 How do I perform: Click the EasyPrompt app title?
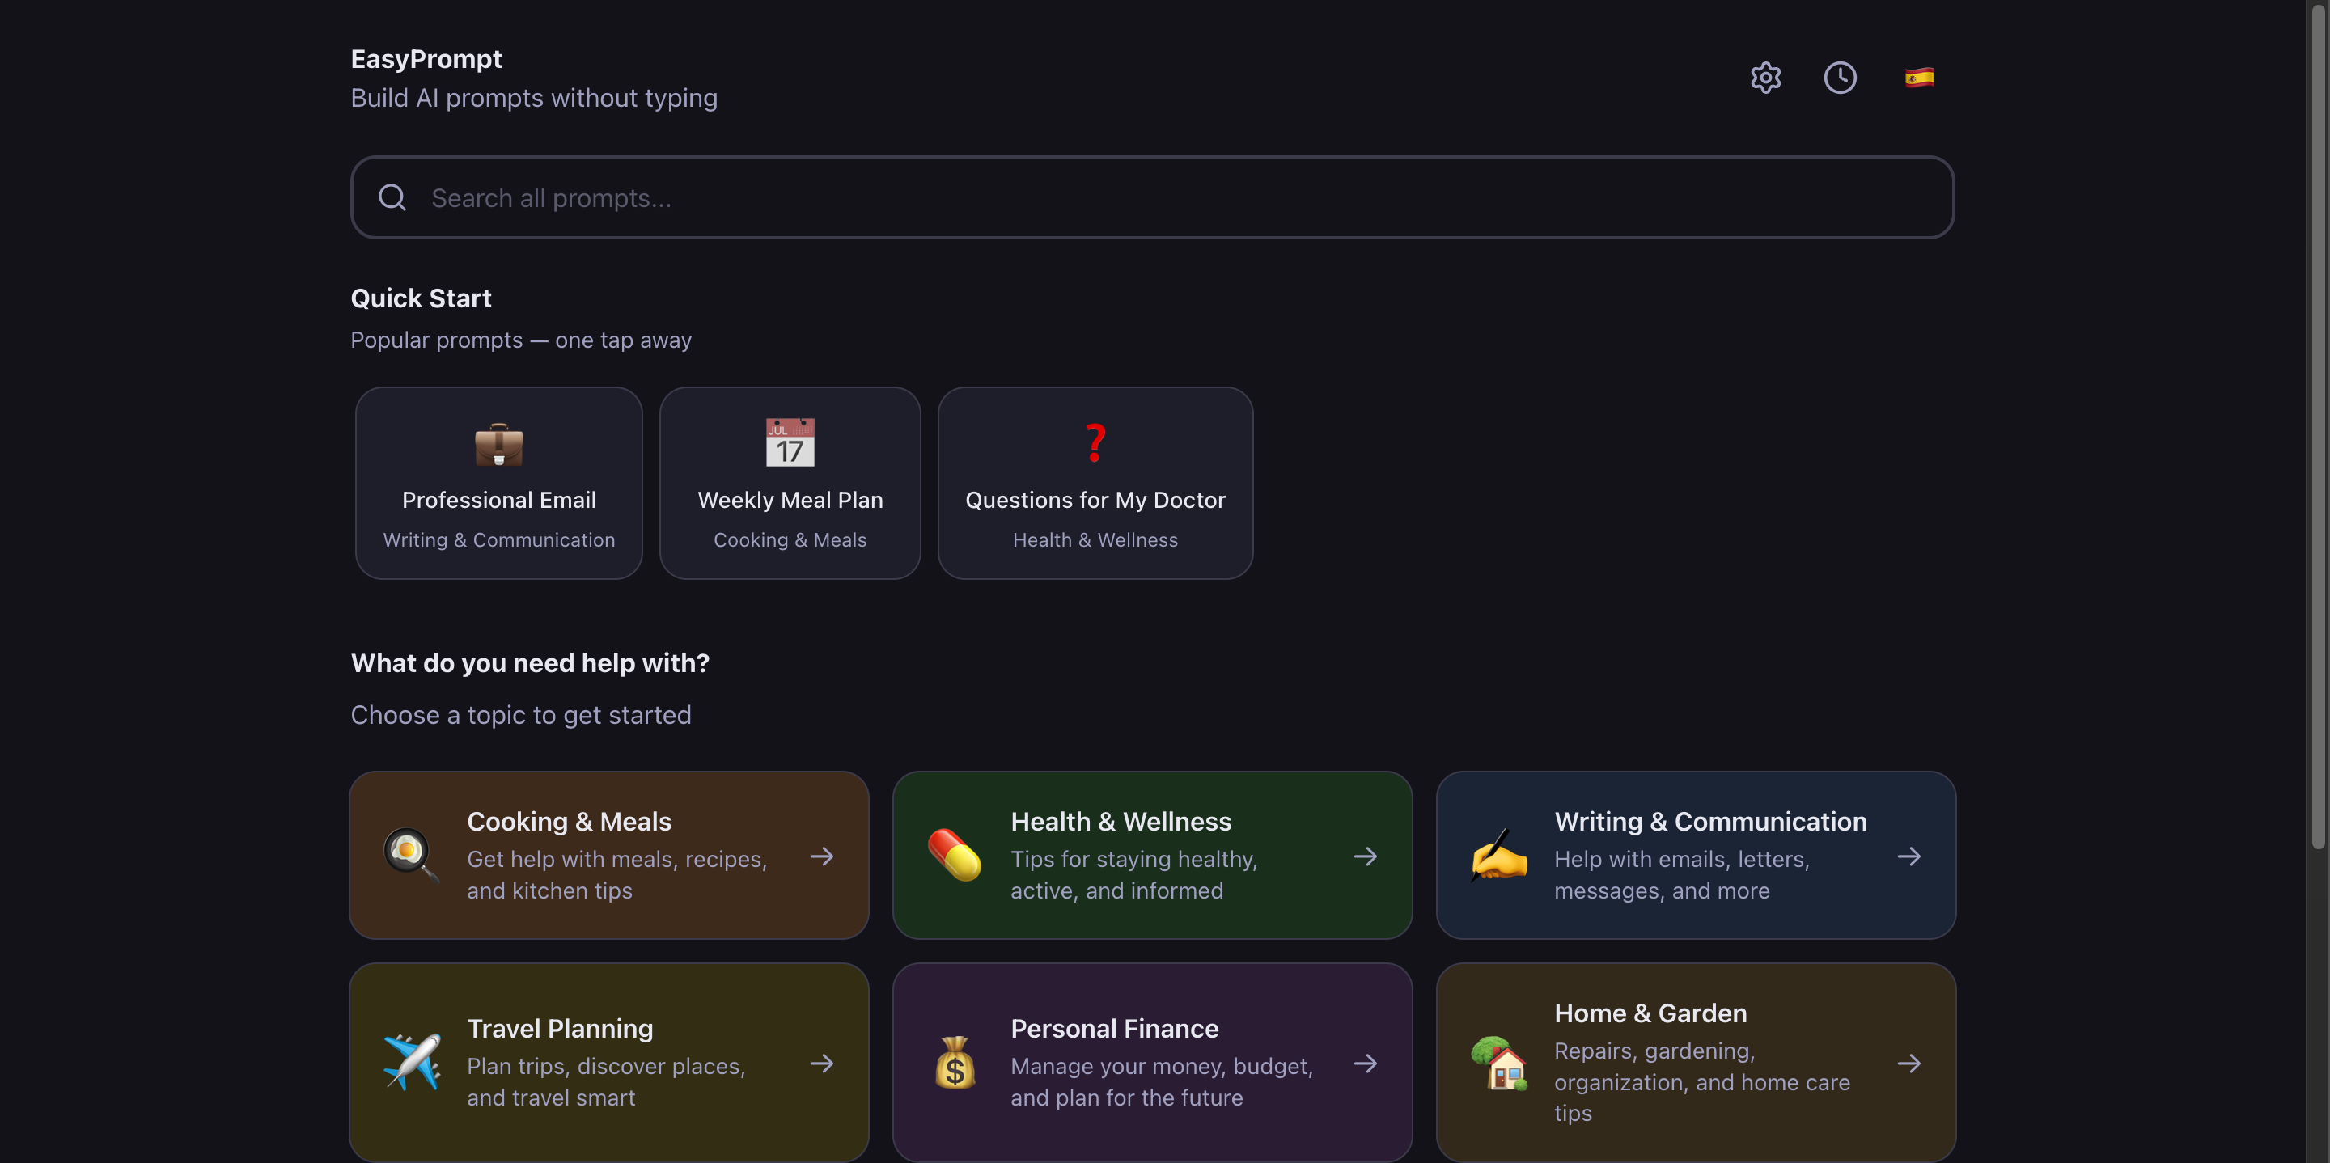pos(426,59)
